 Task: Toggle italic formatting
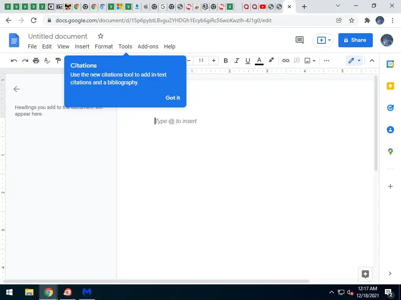[x=237, y=61]
